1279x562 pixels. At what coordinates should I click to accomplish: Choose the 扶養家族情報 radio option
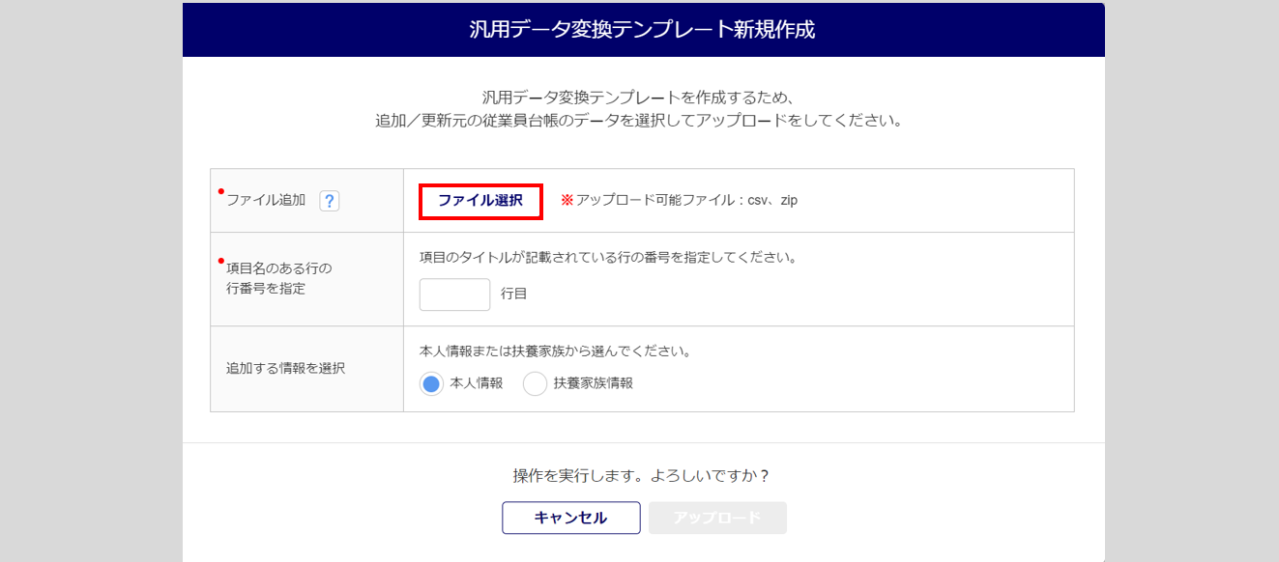point(535,383)
